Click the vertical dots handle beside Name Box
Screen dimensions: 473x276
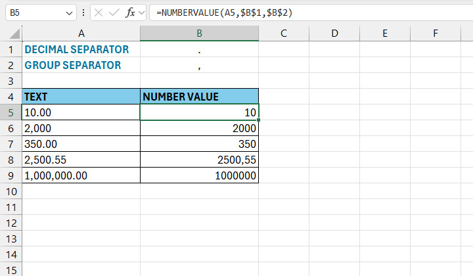pos(83,12)
